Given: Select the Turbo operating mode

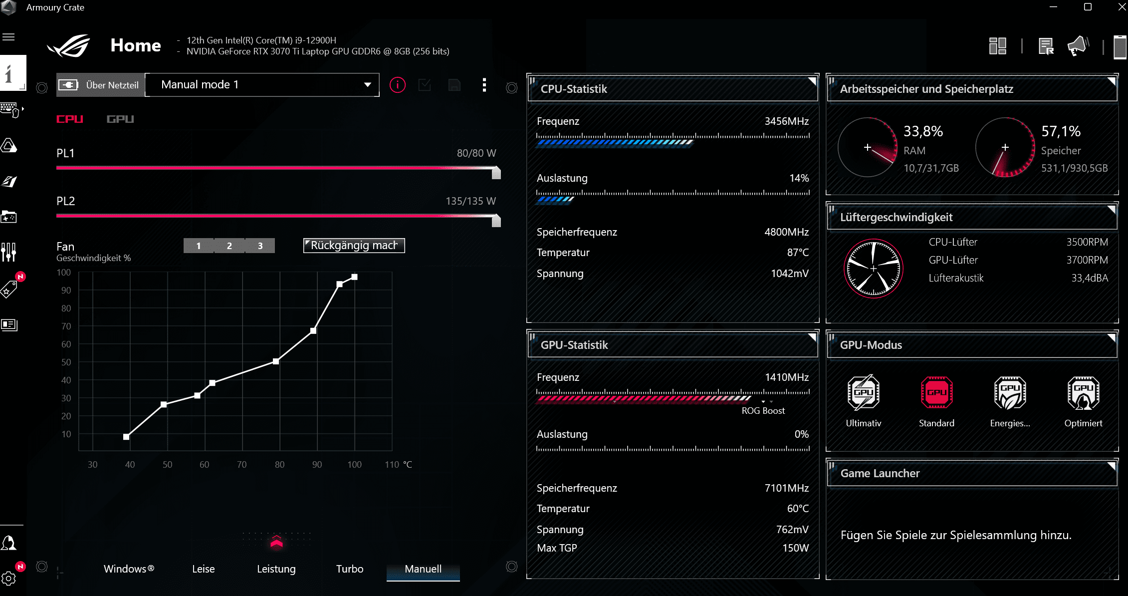Looking at the screenshot, I should pyautogui.click(x=349, y=569).
